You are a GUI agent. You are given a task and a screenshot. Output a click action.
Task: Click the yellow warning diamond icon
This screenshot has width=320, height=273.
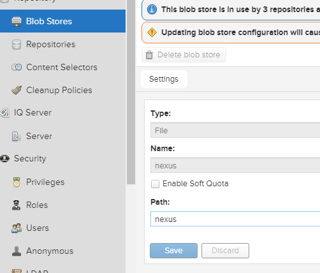tap(152, 33)
